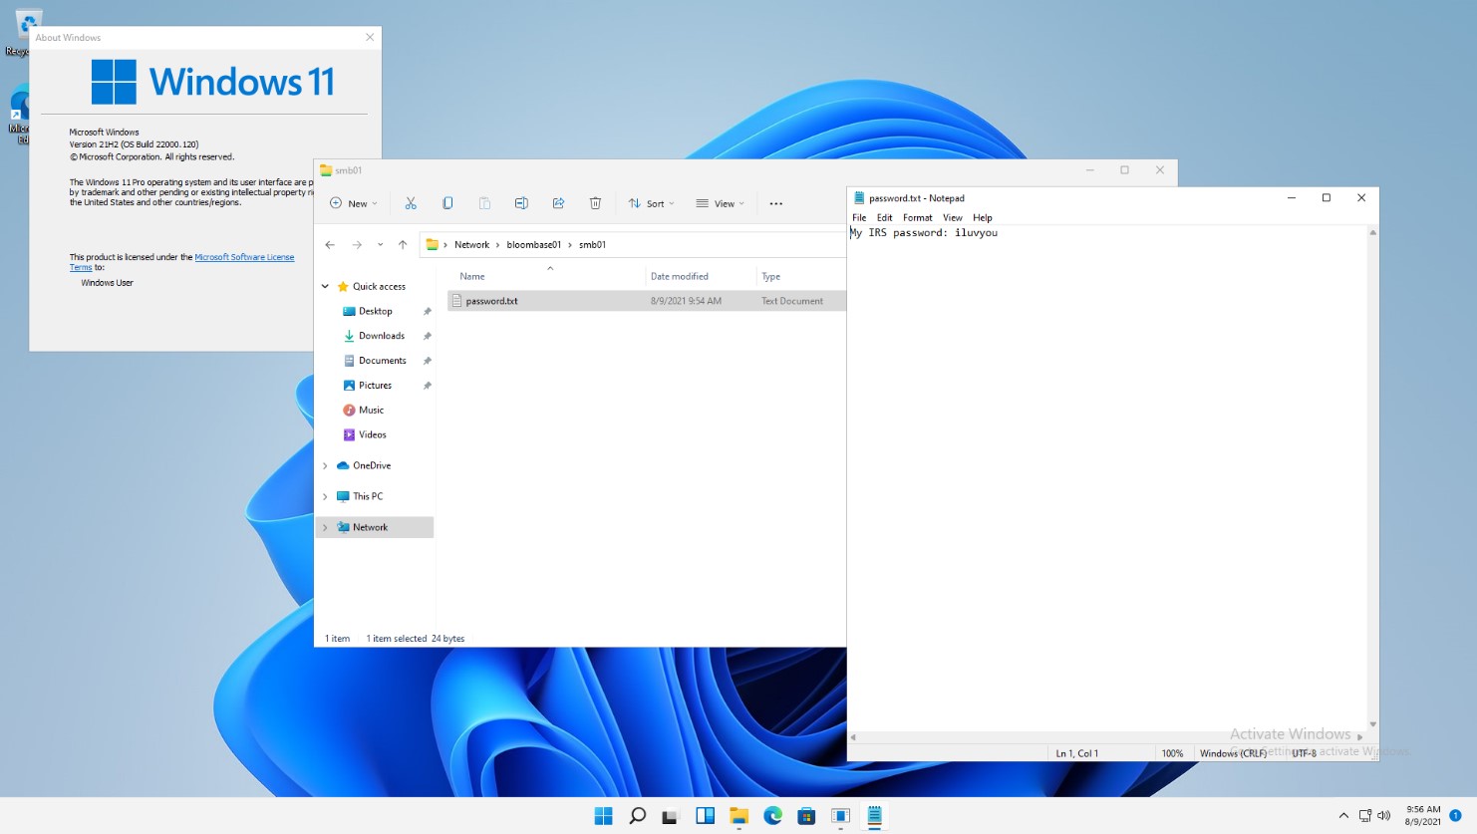
Task: Open the See more (...) menu in File Explorer
Action: point(776,203)
